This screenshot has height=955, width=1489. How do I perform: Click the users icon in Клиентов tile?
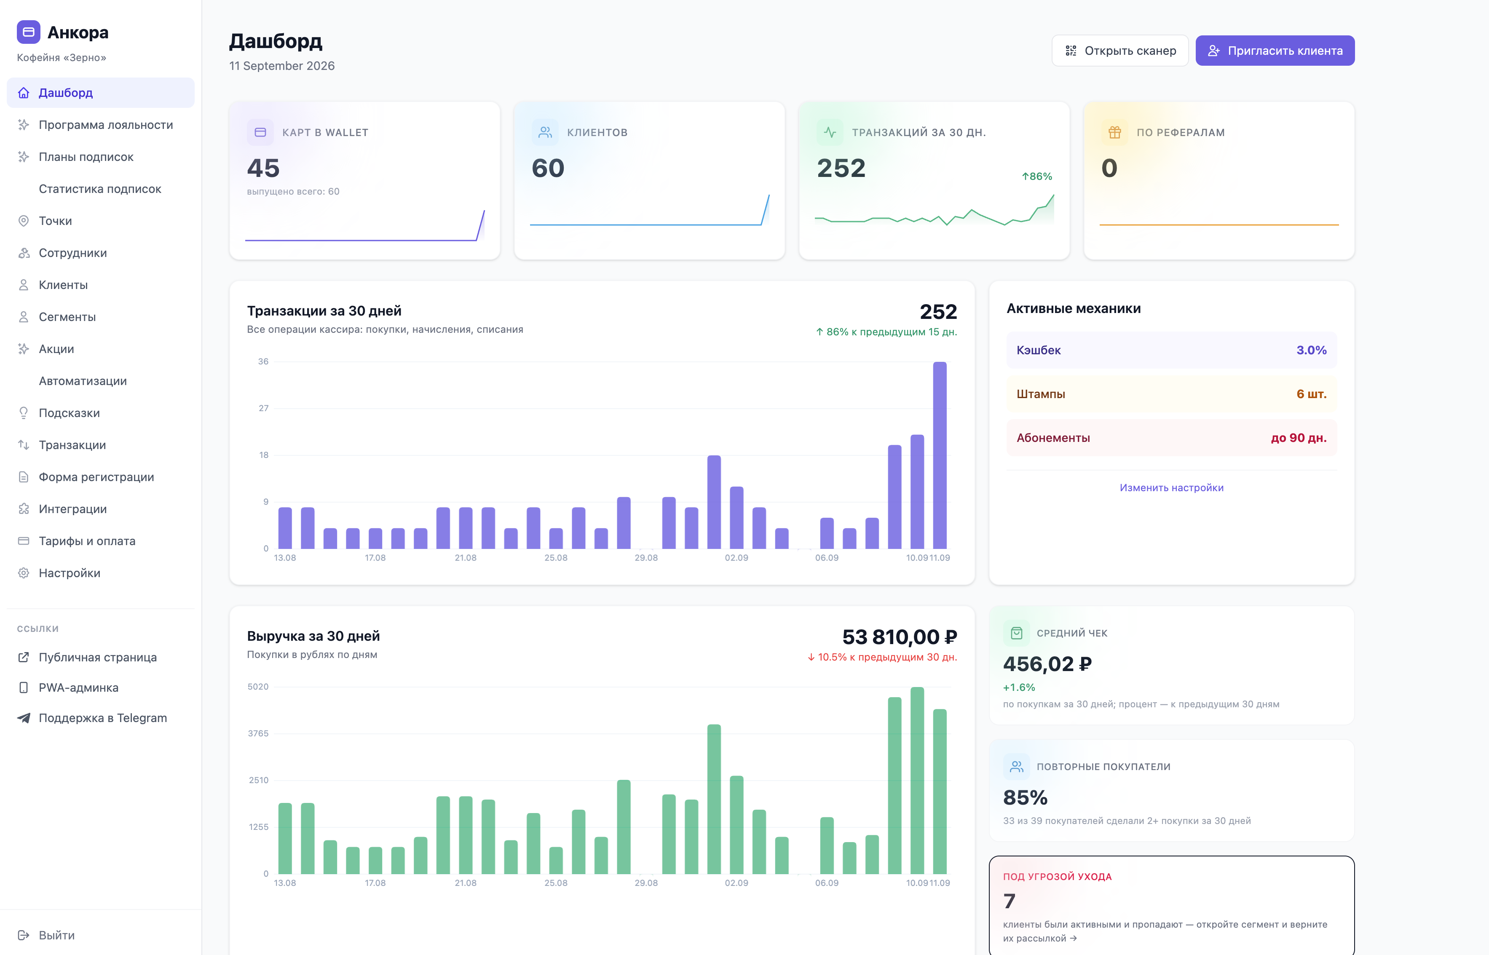coord(545,132)
